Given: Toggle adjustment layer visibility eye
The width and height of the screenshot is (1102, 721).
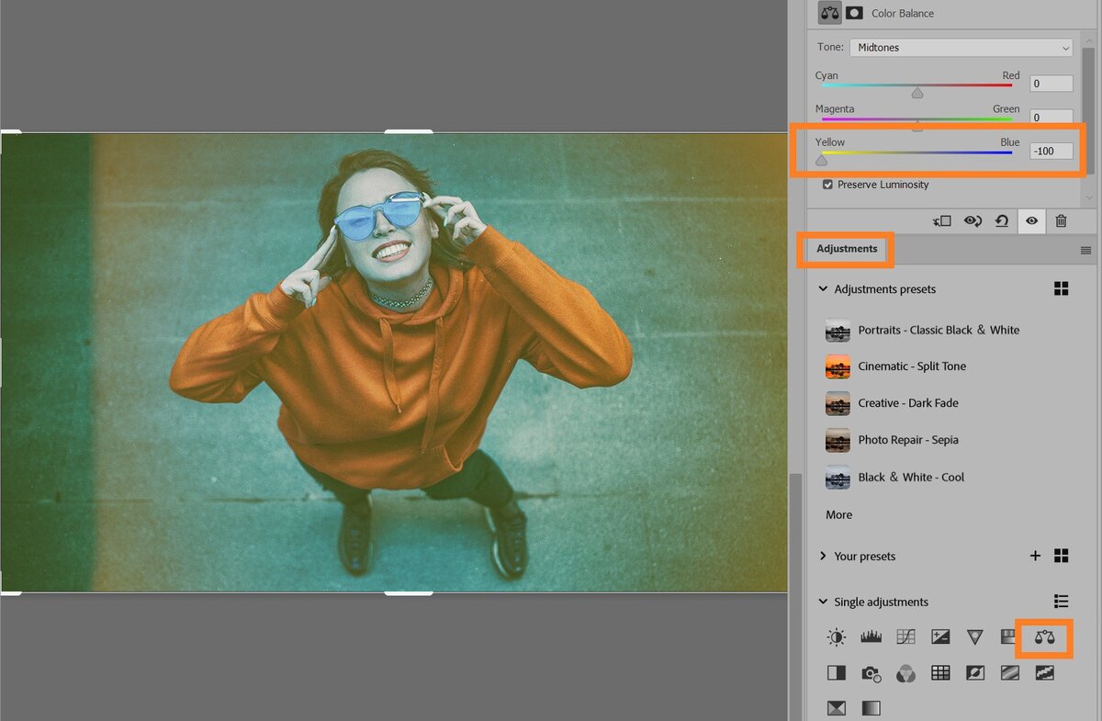Looking at the screenshot, I should (1031, 221).
